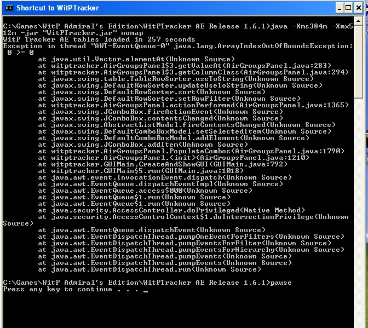Image resolution: width=368 pixels, height=328 pixels.
Task: Click the 'AbstractListModel.fireContentsChanged' stack line
Action: [187, 125]
